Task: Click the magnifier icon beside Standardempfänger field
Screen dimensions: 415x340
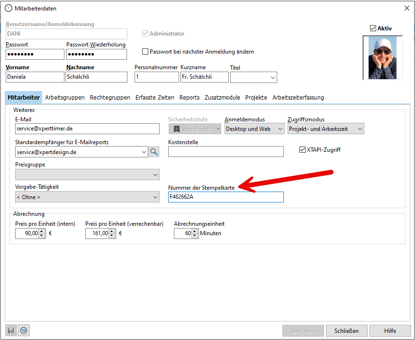Action: click(x=154, y=152)
